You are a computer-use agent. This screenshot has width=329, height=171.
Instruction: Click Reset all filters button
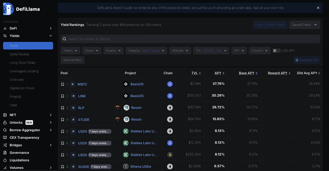[72, 60]
